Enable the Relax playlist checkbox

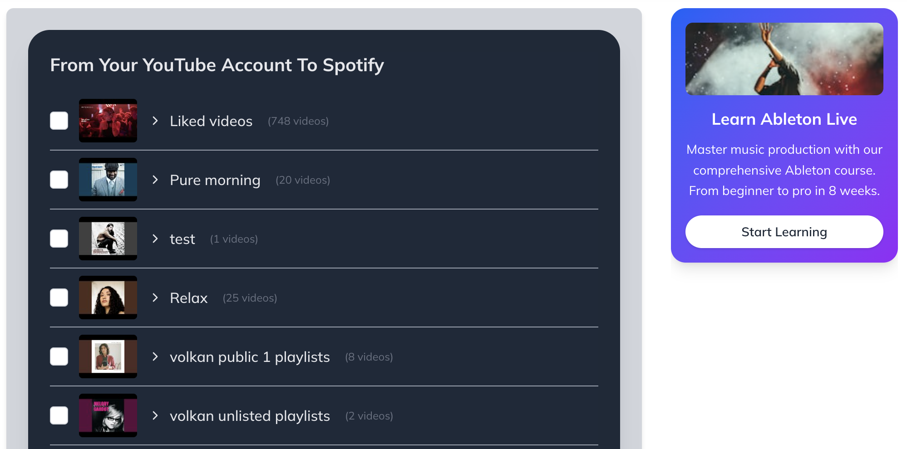coord(59,298)
